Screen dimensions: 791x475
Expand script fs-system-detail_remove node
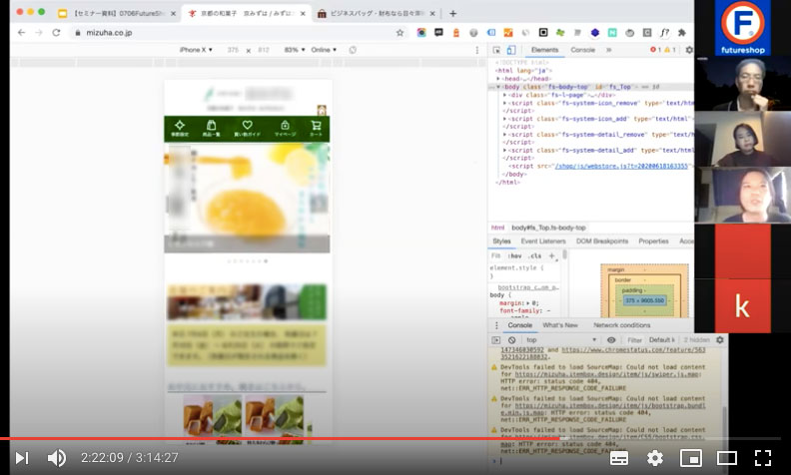click(x=504, y=135)
